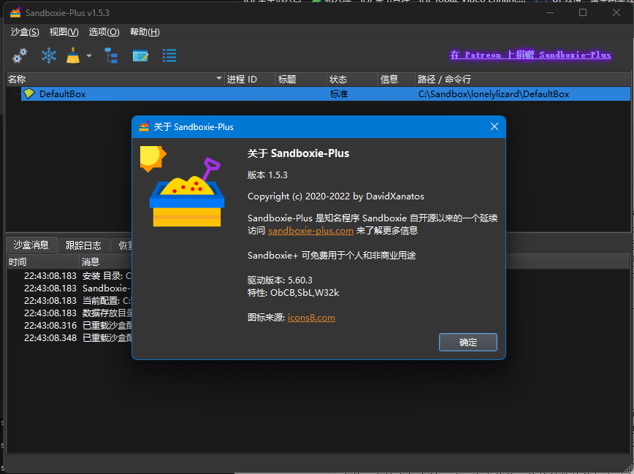Image resolution: width=634 pixels, height=474 pixels.
Task: Click the 驱动版本: 5.60.3 text
Action: point(280,280)
